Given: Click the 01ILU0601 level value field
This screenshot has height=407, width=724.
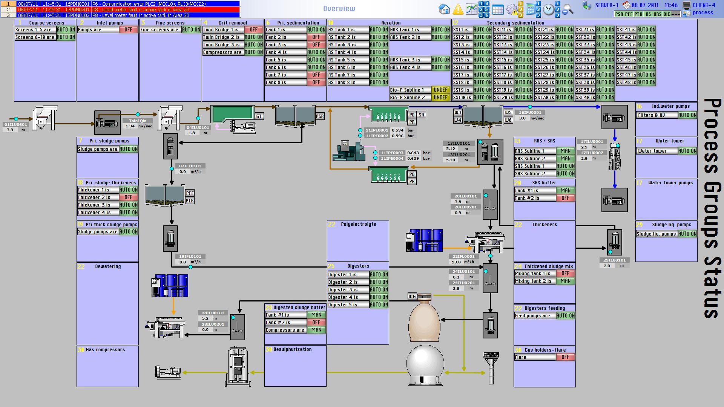Looking at the screenshot, I should (x=10, y=130).
